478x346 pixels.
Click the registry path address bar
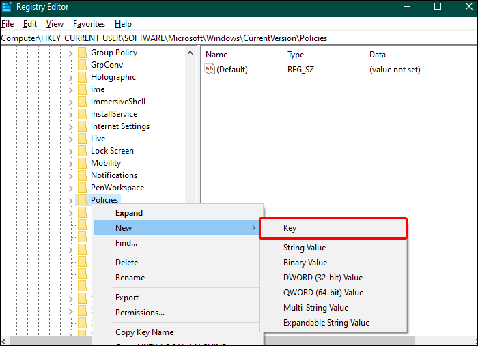pyautogui.click(x=239, y=38)
